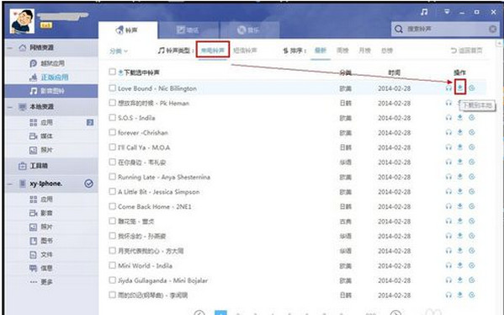This screenshot has width=504, height=315.
Task: Tick the select-all ringtones checkbox in header
Action: click(112, 72)
